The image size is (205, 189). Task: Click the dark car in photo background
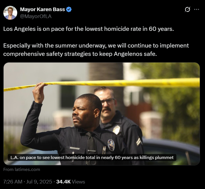coord(171,152)
